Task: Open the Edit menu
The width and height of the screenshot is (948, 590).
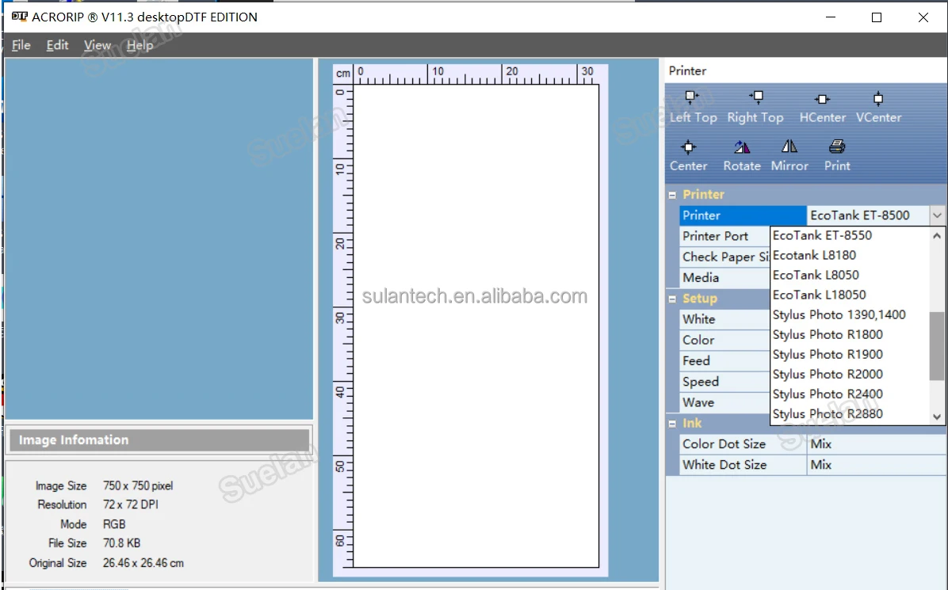Action: click(x=57, y=45)
